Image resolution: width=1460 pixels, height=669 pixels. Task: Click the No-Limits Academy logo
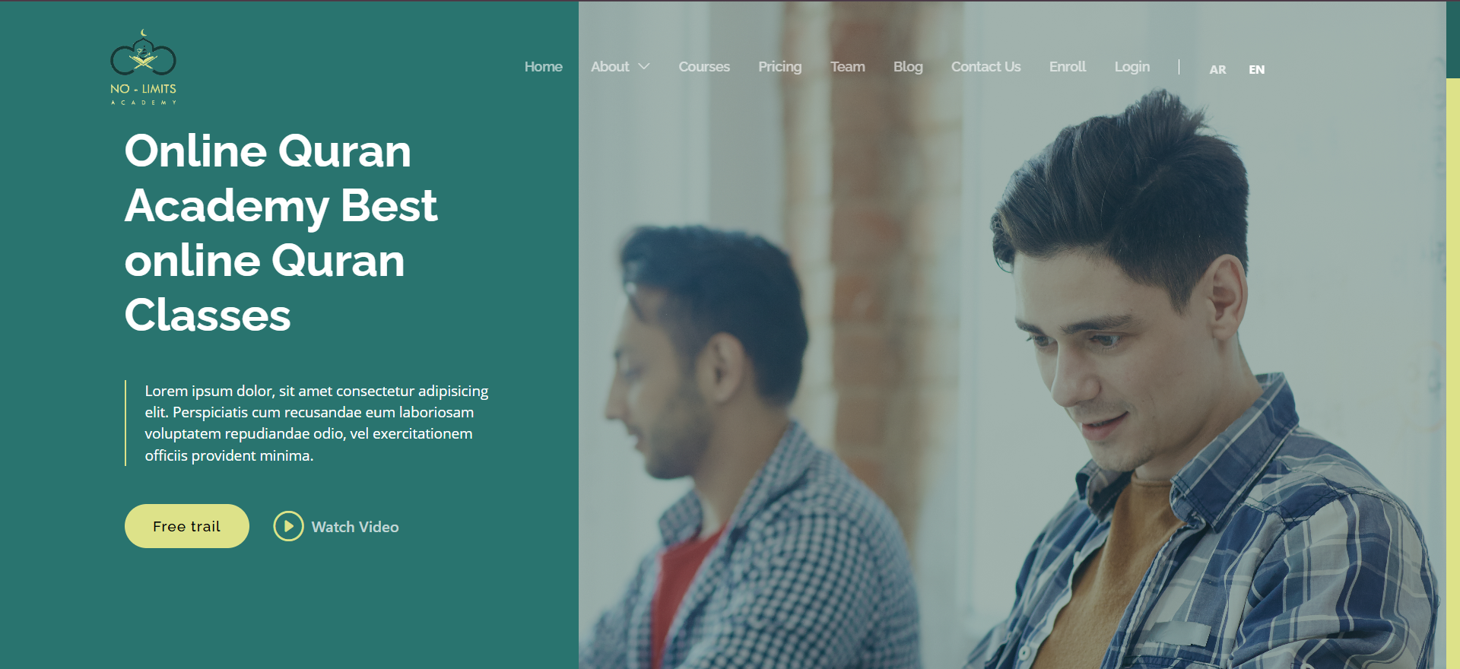tap(143, 68)
